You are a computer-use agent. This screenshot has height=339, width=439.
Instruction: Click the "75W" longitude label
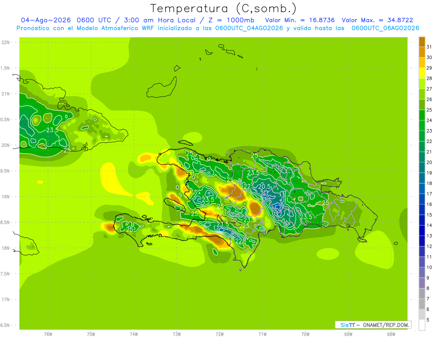tap(91, 334)
